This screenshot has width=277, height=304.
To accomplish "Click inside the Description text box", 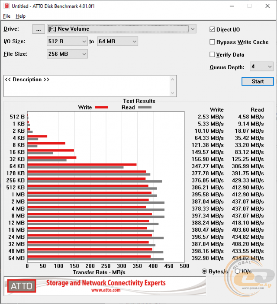I will click(x=87, y=86).
